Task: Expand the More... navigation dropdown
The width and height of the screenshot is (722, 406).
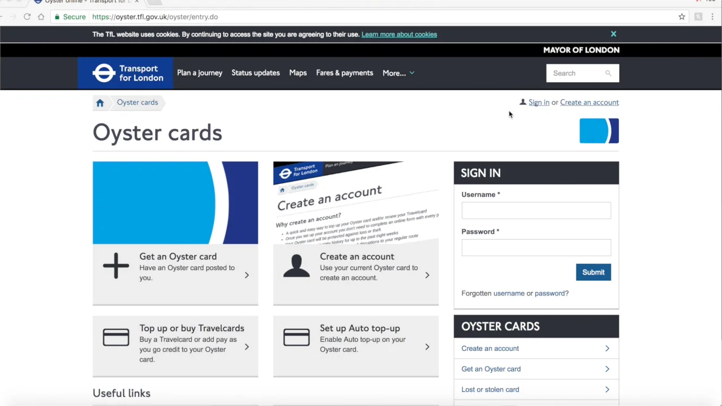Action: [398, 73]
